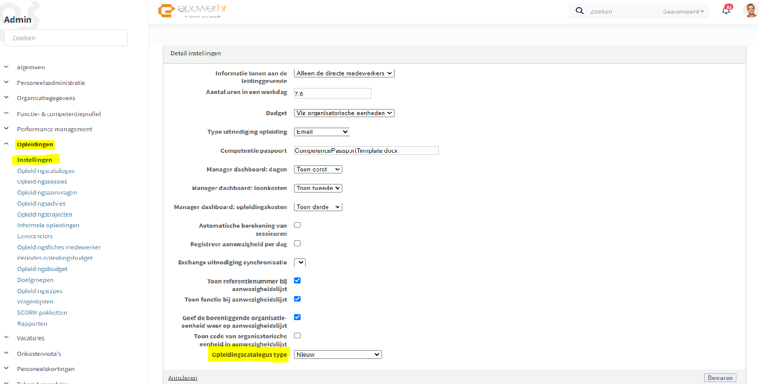Click the search magnifier icon
This screenshot has height=384, width=765.
pos(580,11)
